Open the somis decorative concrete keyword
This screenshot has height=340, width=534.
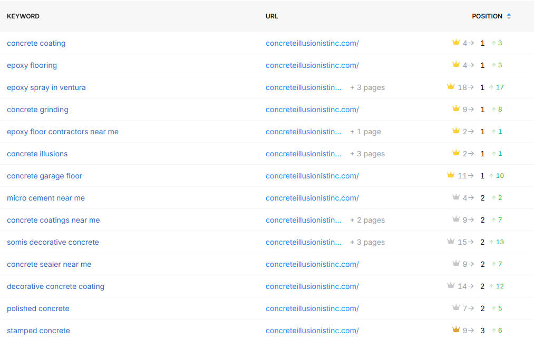coord(53,242)
